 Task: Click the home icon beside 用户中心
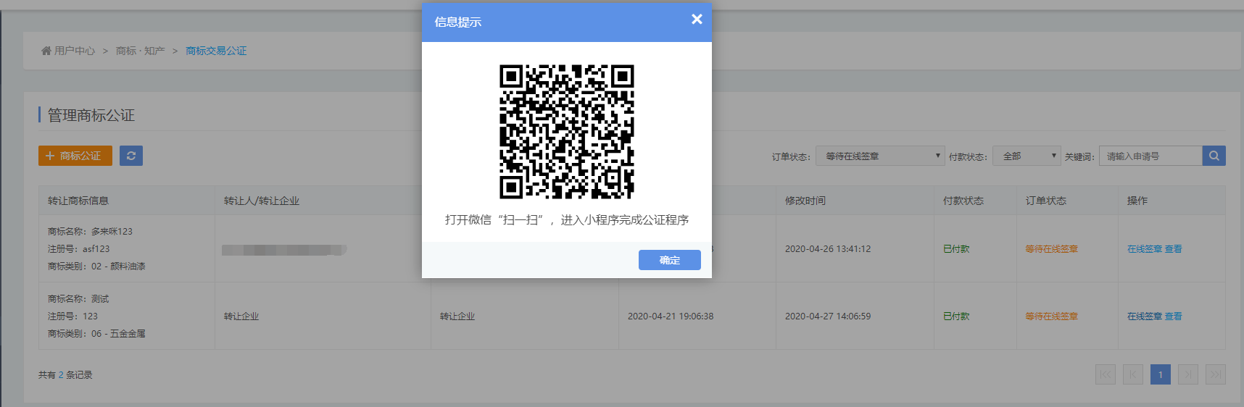click(x=46, y=51)
